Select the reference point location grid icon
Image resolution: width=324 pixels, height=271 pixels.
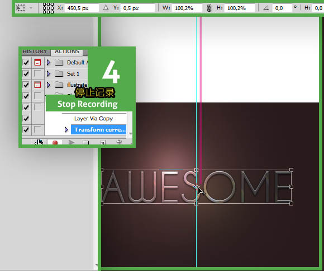coord(48,8)
